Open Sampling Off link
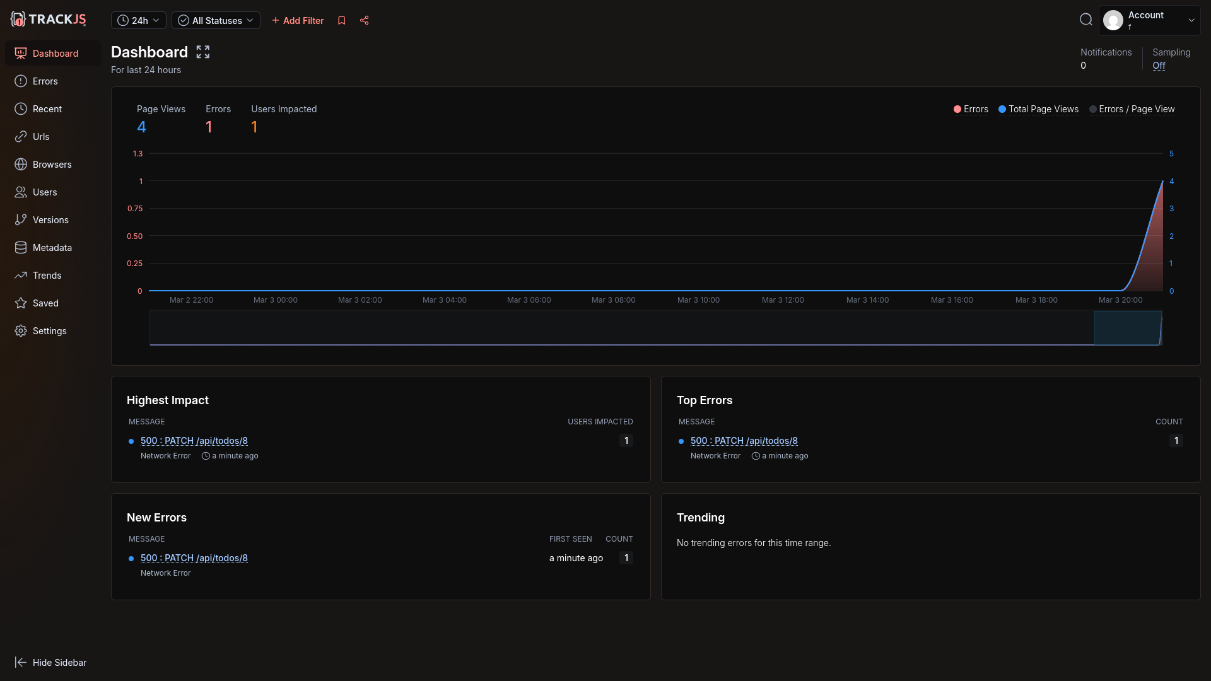Image resolution: width=1211 pixels, height=681 pixels. coord(1159,66)
